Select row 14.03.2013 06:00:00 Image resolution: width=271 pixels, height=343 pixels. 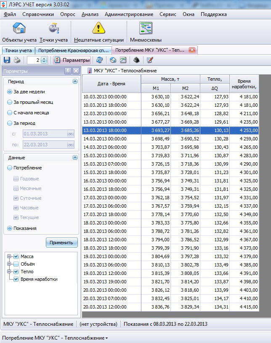coord(170,147)
